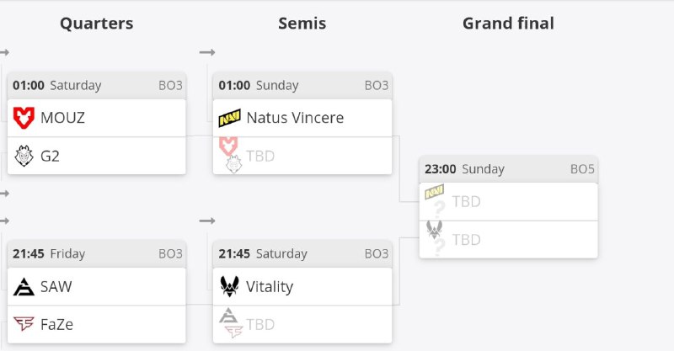Select the Vitality team name
Screen dimensions: 674x351
pos(270,286)
